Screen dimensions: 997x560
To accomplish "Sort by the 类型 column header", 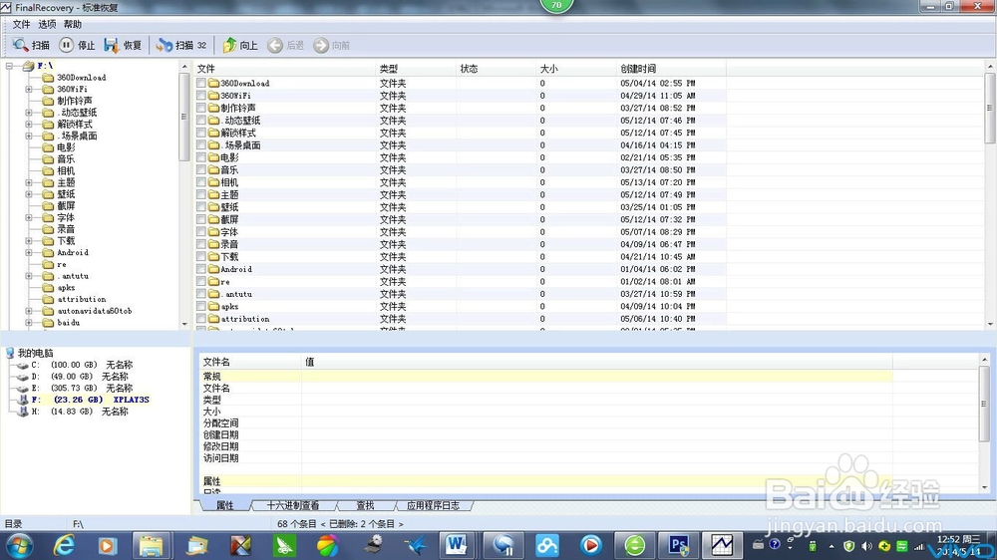I will point(416,69).
